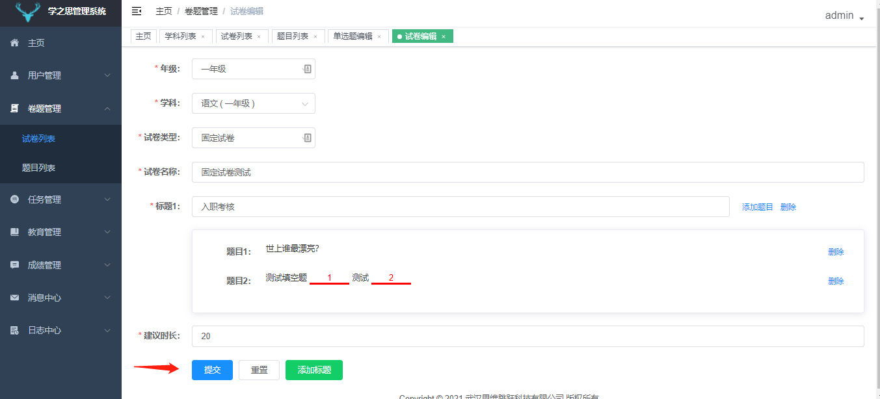Click the envelope icon for 消息中心
This screenshot has height=399, width=880.
click(x=14, y=298)
